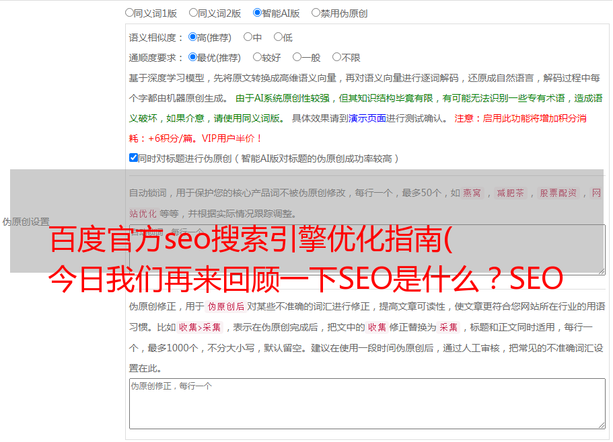Screen dimensions: 613x442
Task: Click the 自动锁词 textarea
Action: [367, 250]
